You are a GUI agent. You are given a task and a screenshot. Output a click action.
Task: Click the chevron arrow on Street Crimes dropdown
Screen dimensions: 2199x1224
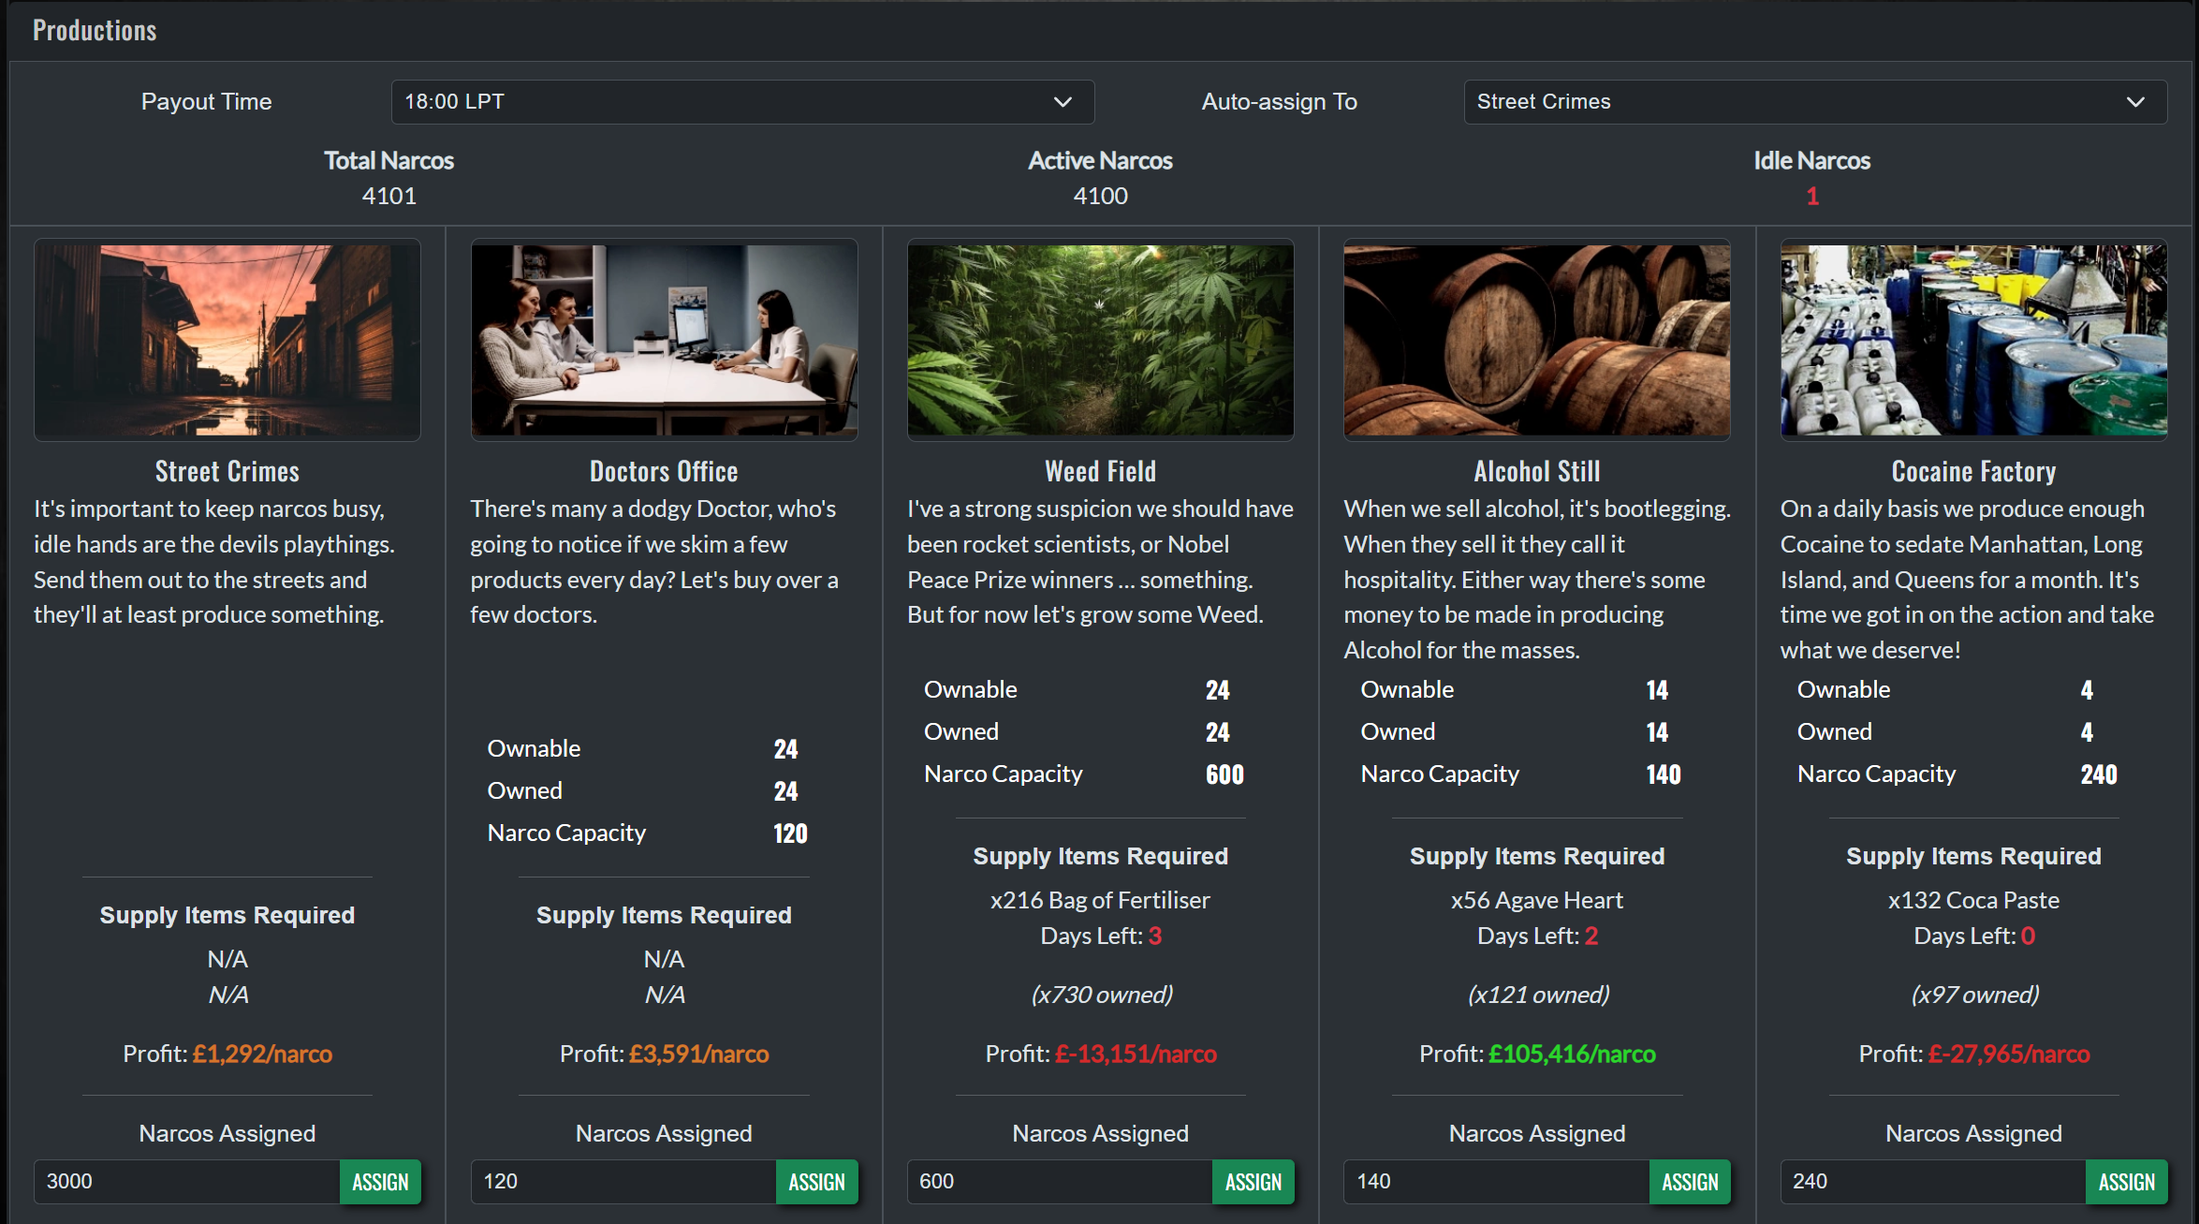point(2135,102)
